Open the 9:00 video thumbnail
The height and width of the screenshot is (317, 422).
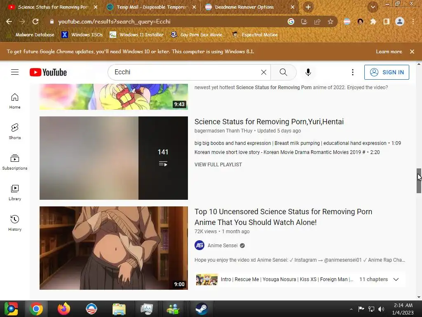click(114, 248)
